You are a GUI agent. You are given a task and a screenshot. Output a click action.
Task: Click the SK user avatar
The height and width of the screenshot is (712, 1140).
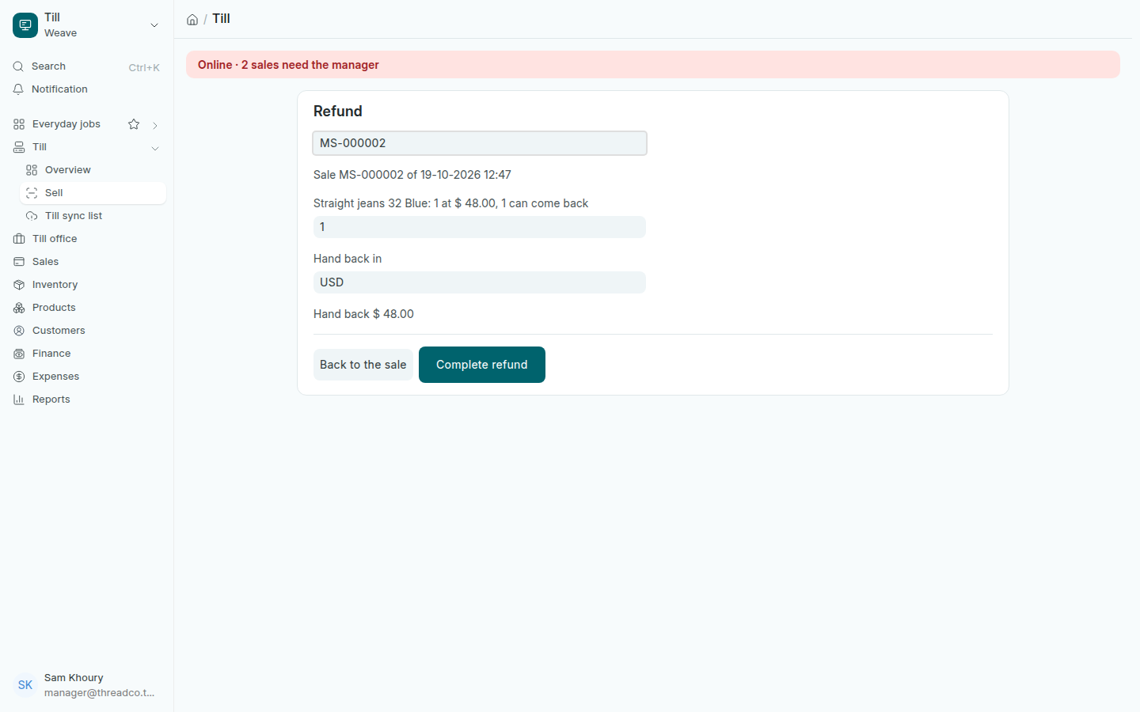(x=25, y=685)
